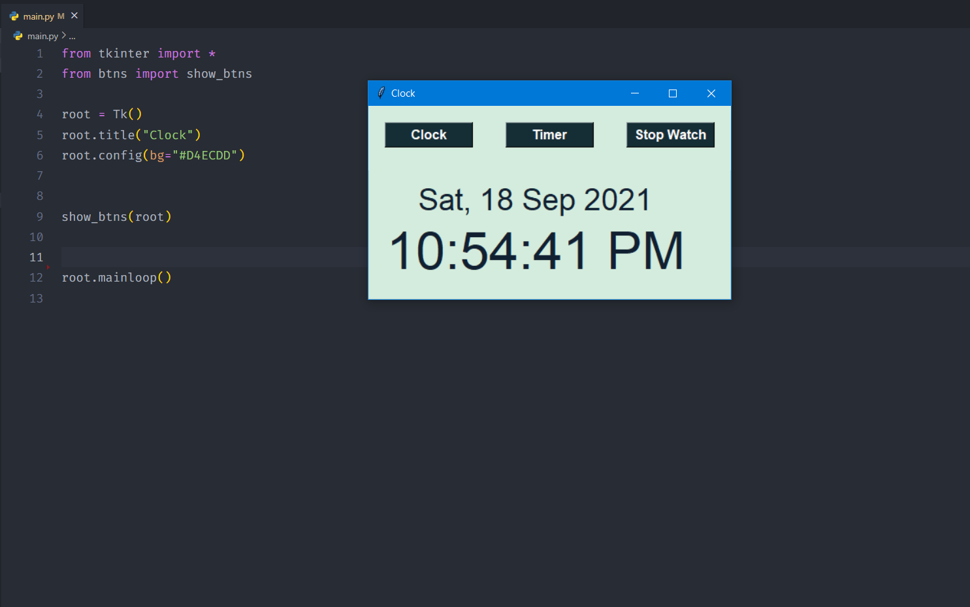Screen dimensions: 970x607
Task: Select the Timer button in the app
Action: pos(549,135)
